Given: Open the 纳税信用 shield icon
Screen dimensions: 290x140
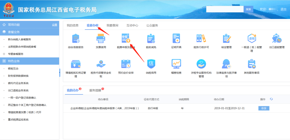Looking at the screenshot, I should tap(151, 64).
